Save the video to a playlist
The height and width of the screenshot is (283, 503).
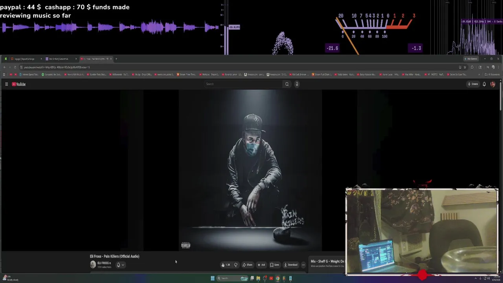[275, 265]
